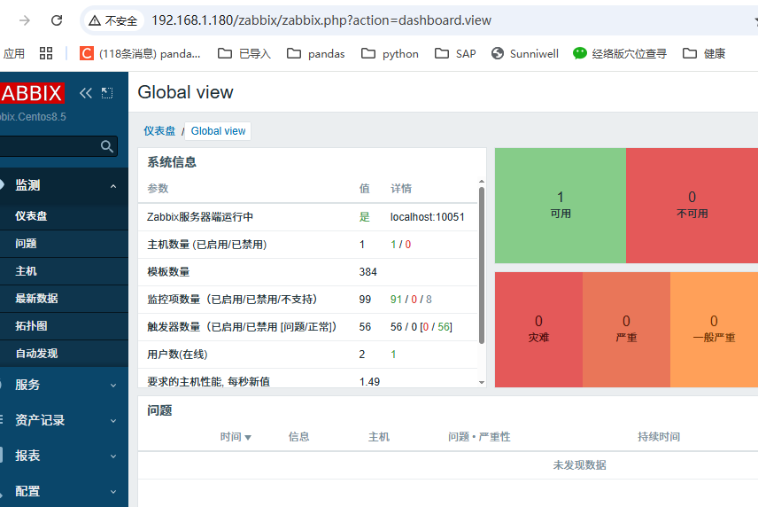Collapse the Zabbix sidebar with double-chevron icon
This screenshot has height=507, width=758.
point(86,93)
